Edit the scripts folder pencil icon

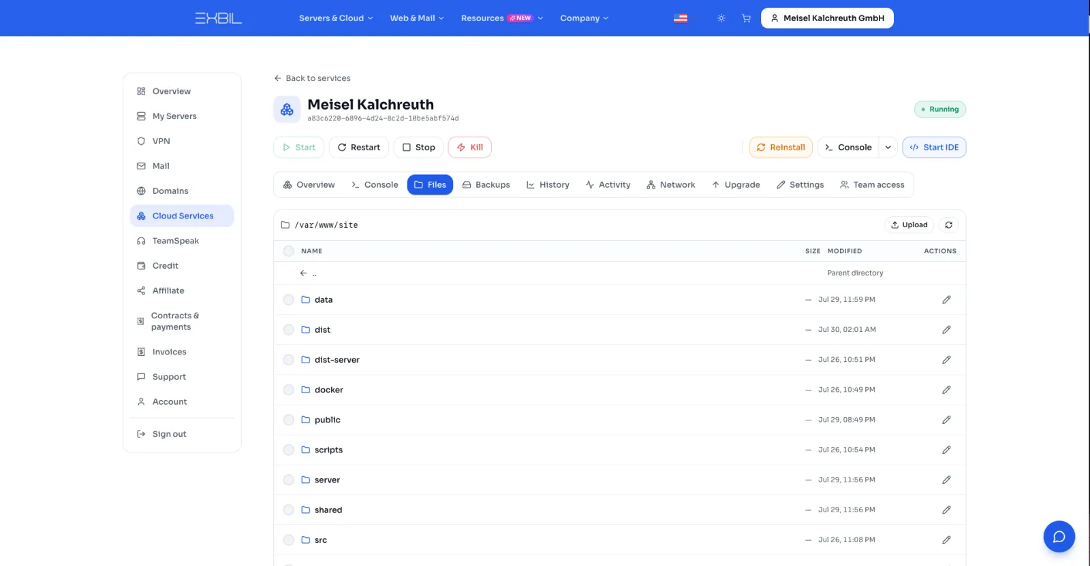tap(946, 450)
